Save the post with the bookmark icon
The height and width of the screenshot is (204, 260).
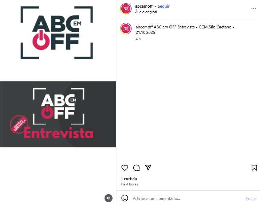pyautogui.click(x=254, y=168)
